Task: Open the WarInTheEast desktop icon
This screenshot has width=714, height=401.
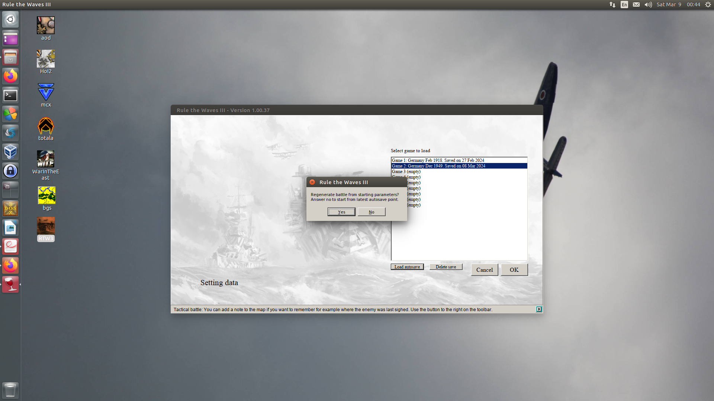Action: [x=46, y=165]
